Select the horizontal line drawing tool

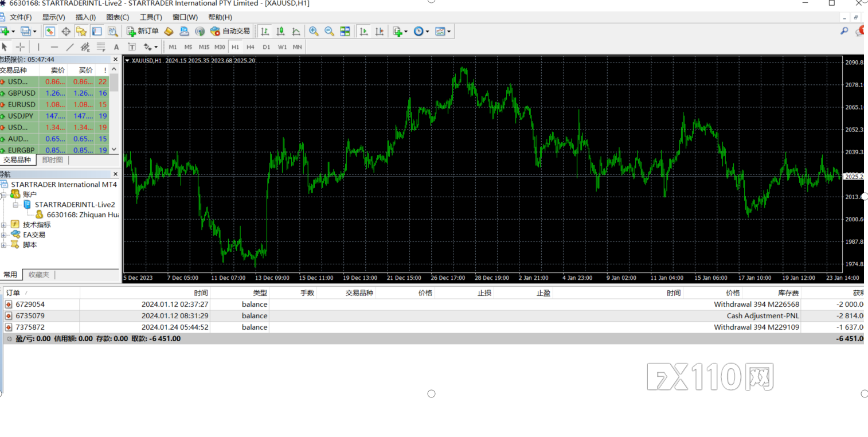[x=54, y=47]
